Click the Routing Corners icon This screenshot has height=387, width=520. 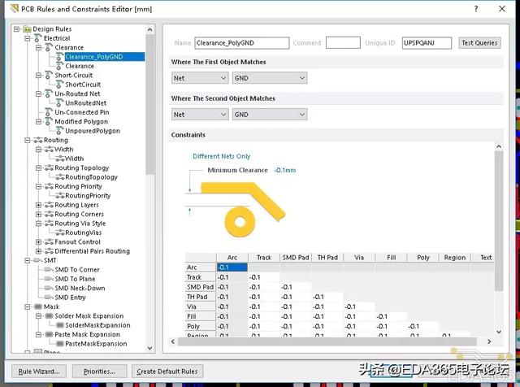click(49, 215)
